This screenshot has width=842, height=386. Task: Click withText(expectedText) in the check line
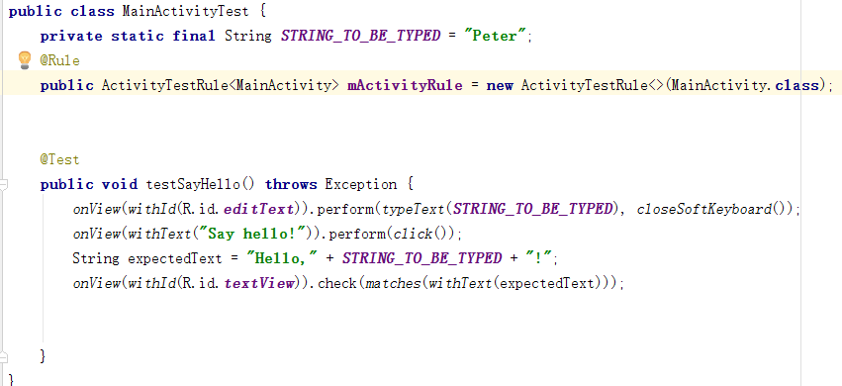[516, 283]
